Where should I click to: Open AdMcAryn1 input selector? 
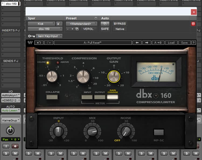click(11, 95)
